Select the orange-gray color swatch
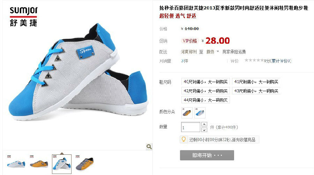Screen dimensions: 314x175 point(187,113)
